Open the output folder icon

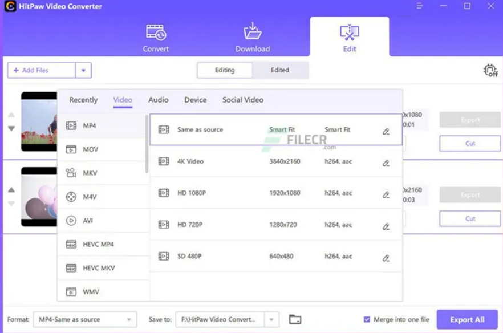(295, 319)
